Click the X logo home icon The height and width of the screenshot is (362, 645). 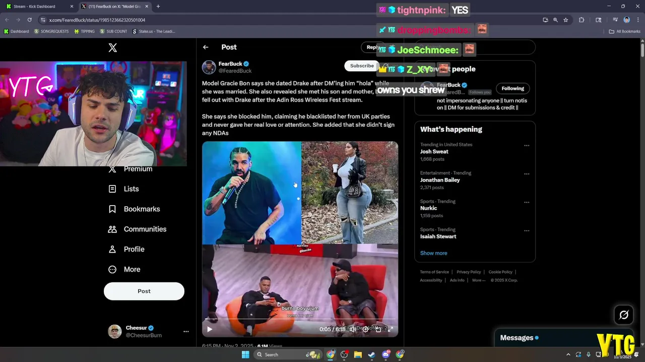(113, 48)
